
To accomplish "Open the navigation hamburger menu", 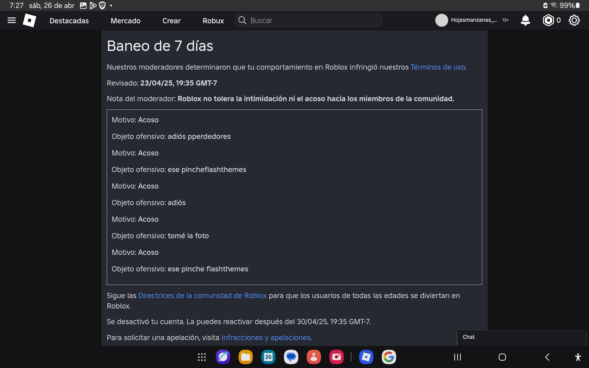I will (x=11, y=20).
